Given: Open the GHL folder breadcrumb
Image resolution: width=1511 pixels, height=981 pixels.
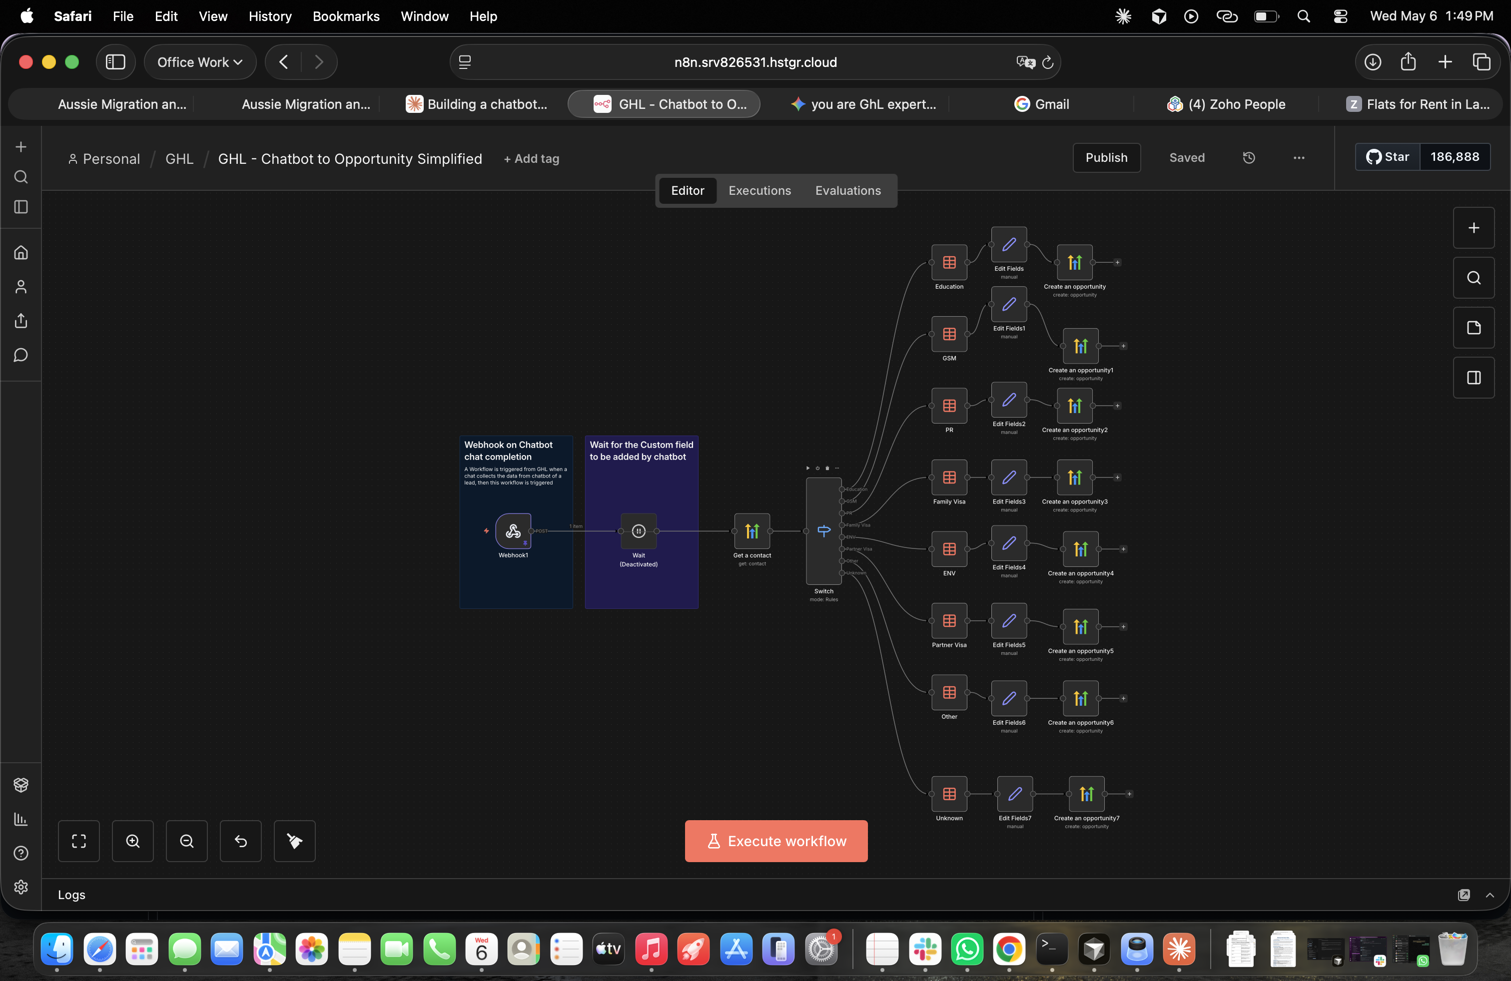Looking at the screenshot, I should (179, 159).
